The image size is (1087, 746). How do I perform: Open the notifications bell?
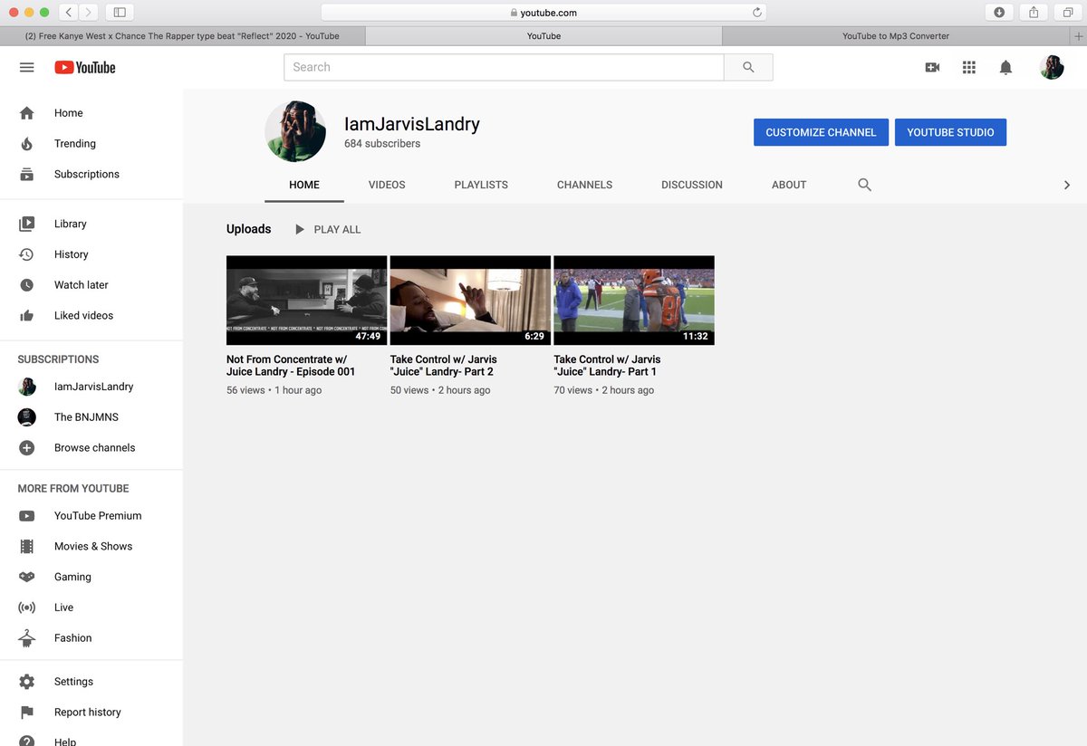click(x=1005, y=67)
